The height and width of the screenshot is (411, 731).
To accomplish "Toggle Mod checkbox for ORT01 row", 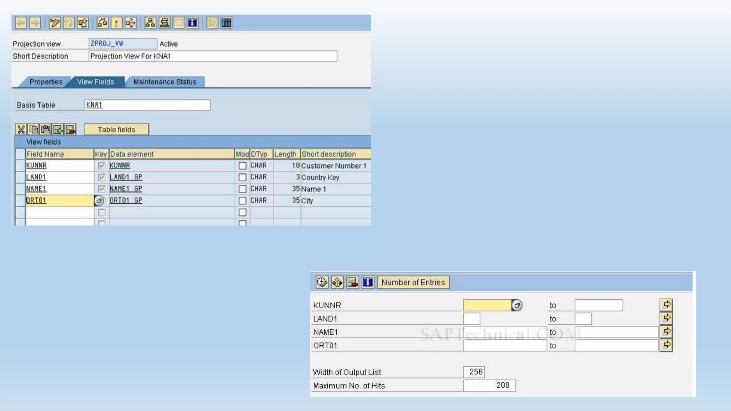I will 242,201.
